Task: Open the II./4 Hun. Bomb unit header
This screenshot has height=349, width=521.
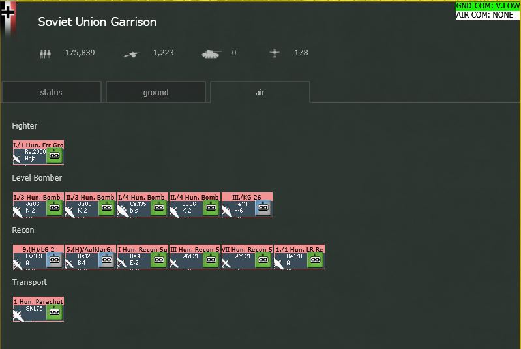Action: point(195,197)
